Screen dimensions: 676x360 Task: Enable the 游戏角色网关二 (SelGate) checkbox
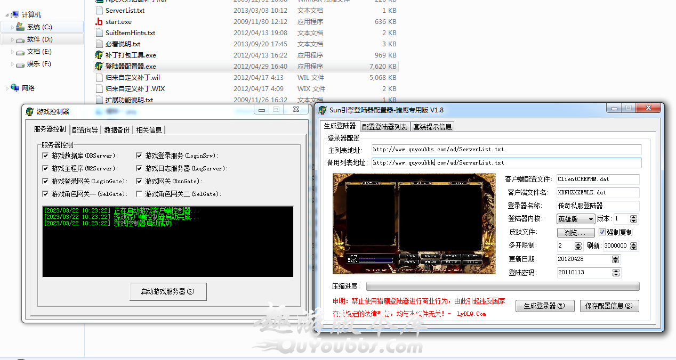click(139, 194)
